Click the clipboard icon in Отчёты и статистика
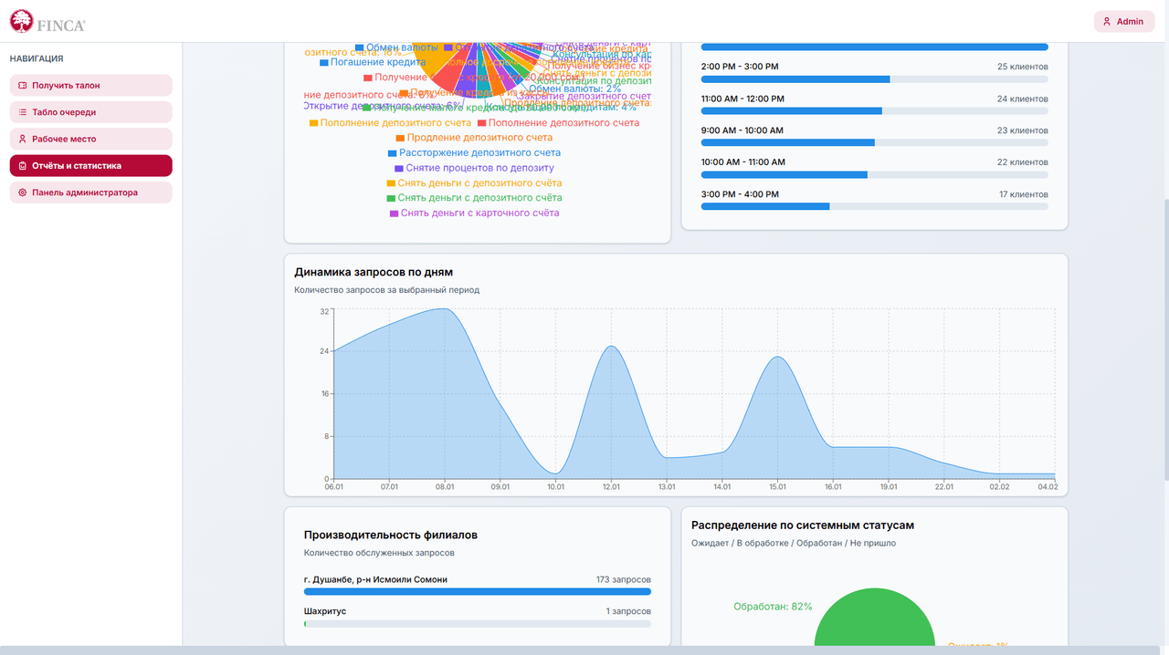 (23, 166)
